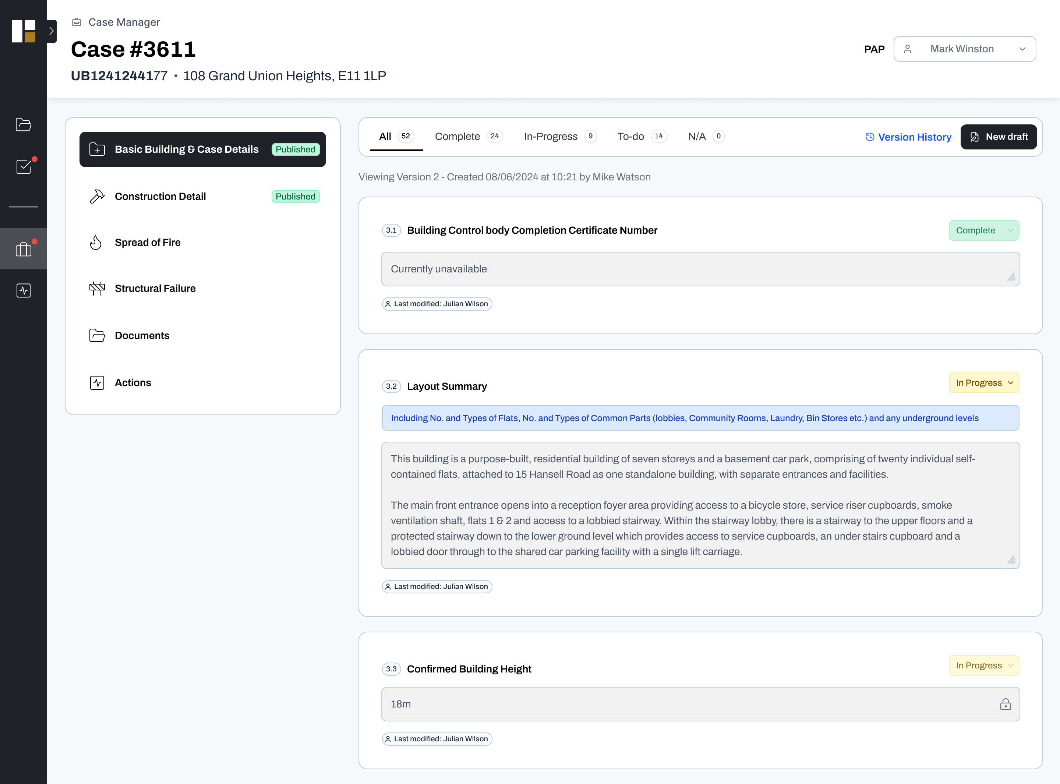Click the Confirmed Building Height 18m field
This screenshot has width=1060, height=784.
[x=700, y=704]
